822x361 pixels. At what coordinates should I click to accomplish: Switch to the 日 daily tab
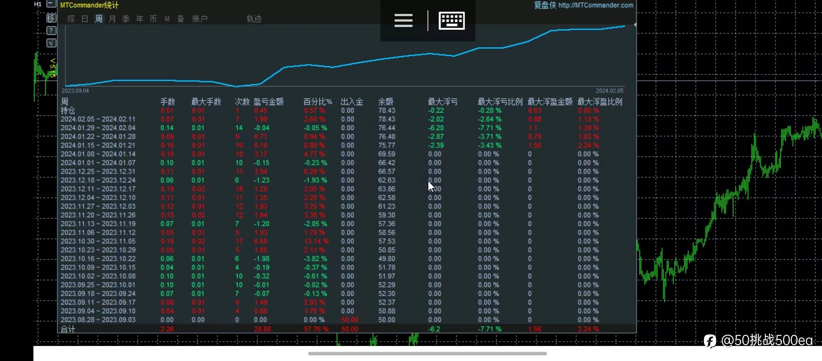pos(85,19)
